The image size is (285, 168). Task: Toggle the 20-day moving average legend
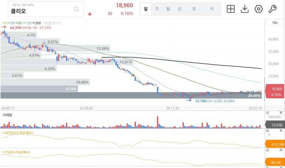(11, 23)
